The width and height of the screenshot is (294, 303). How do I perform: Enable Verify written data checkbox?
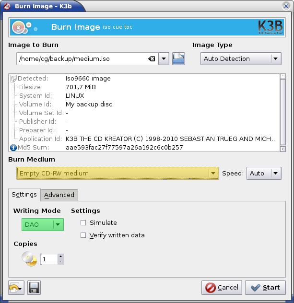pyautogui.click(x=83, y=235)
